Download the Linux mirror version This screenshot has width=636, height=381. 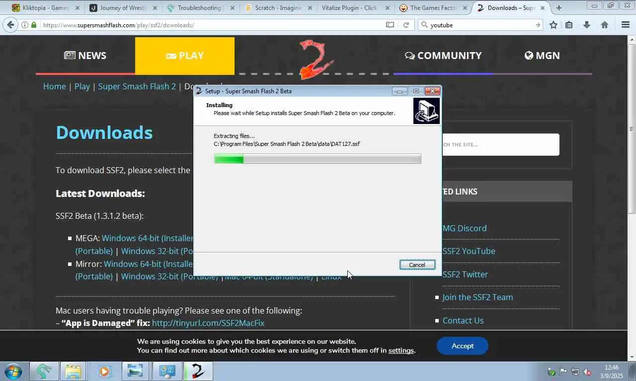click(x=331, y=276)
